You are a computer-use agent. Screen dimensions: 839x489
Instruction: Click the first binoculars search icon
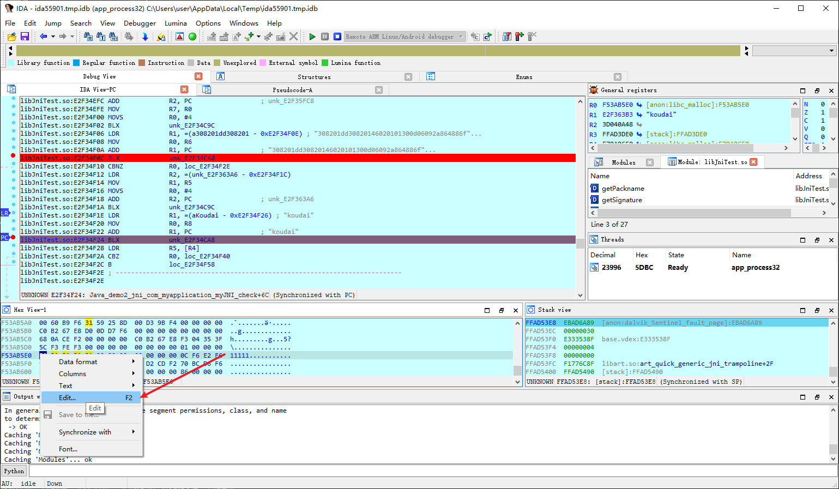88,37
